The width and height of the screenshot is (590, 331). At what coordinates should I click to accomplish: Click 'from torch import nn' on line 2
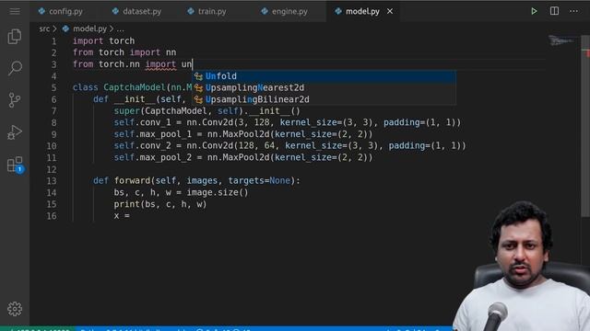(x=124, y=52)
